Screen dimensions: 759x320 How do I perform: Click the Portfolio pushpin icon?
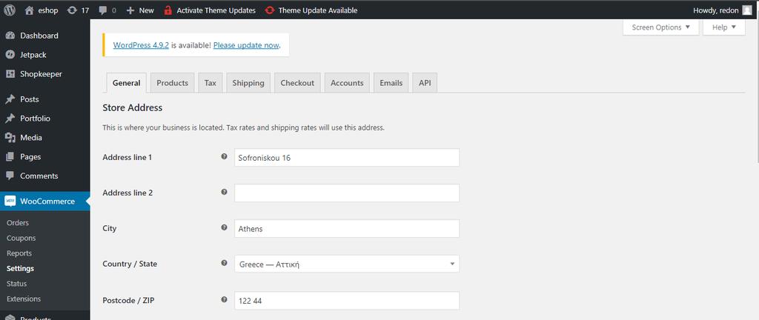(10, 119)
